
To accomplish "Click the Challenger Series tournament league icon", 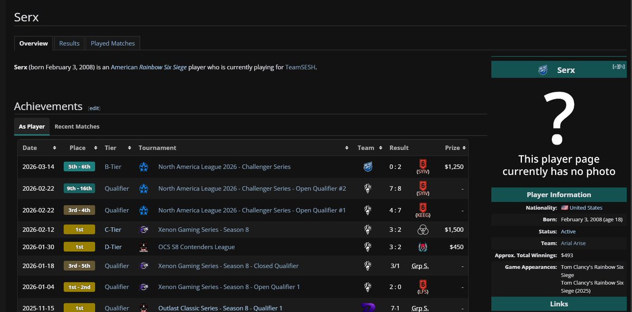I will 143,167.
